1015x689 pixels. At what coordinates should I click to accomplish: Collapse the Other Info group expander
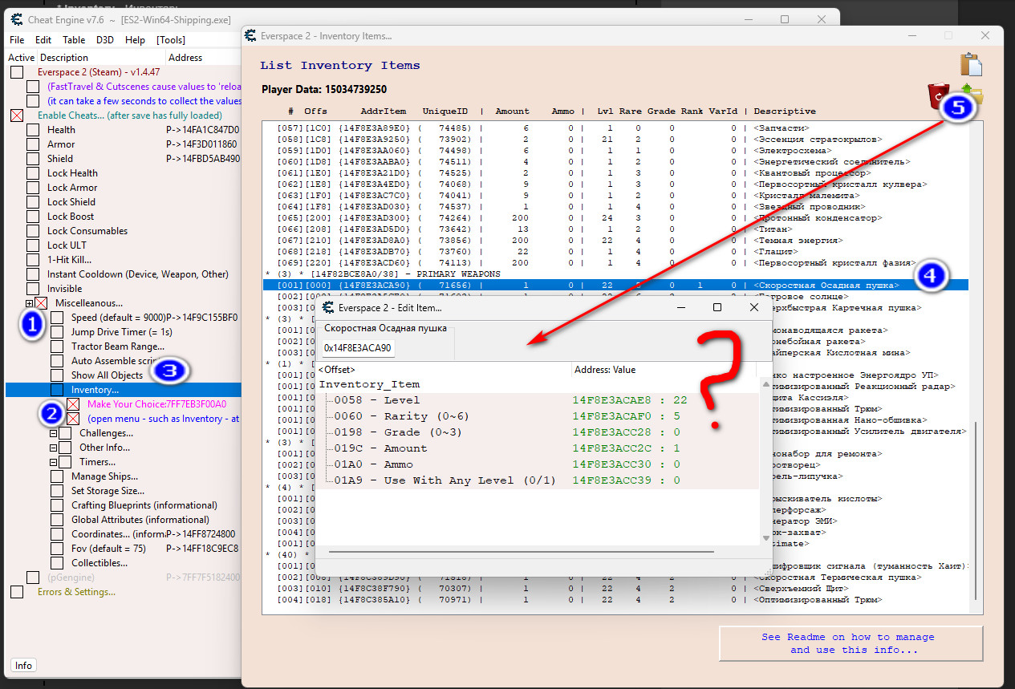click(x=54, y=448)
